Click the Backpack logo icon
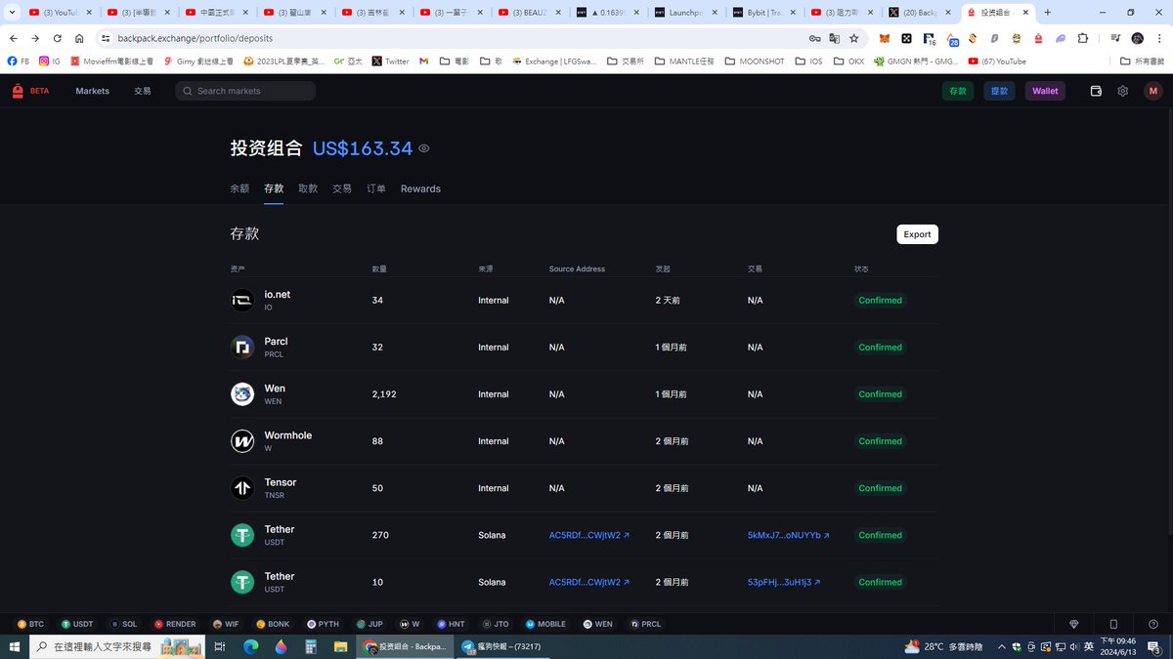Image resolution: width=1173 pixels, height=659 pixels. pos(18,91)
